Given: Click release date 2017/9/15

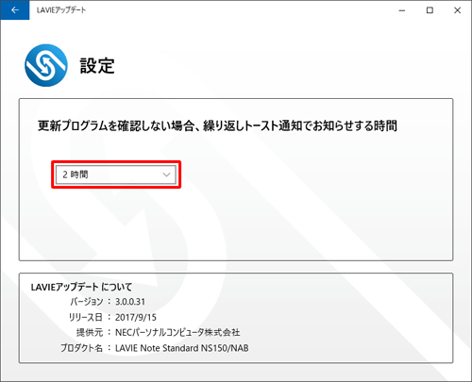Looking at the screenshot, I should [x=136, y=317].
